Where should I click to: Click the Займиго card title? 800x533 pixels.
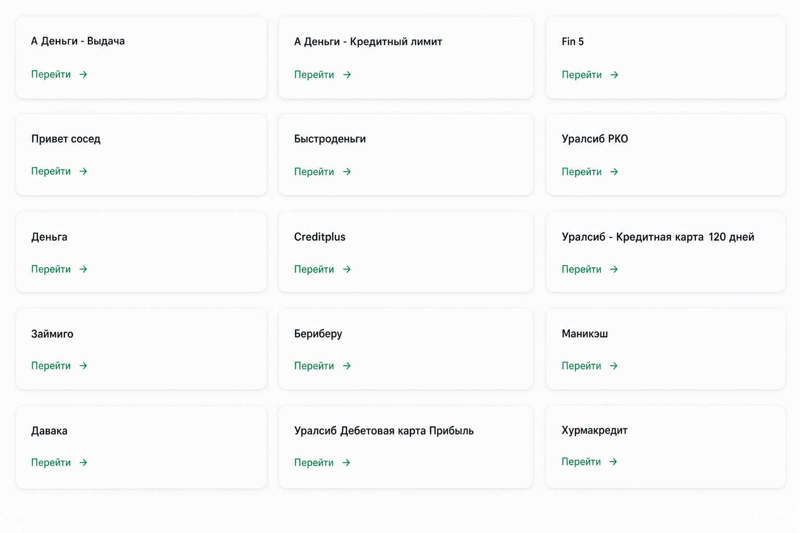[52, 334]
